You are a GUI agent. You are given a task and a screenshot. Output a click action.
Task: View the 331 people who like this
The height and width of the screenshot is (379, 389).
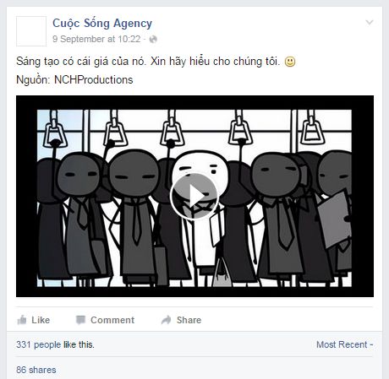click(x=55, y=344)
